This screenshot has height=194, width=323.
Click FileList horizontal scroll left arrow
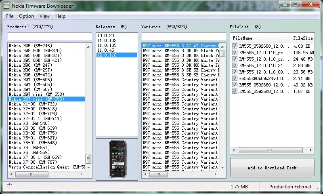pyautogui.click(x=234, y=150)
